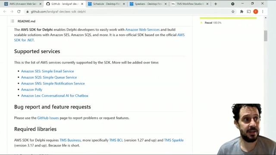This screenshot has height=155, width=276.
Task: Open a new browser tab
Action: pos(216,4)
